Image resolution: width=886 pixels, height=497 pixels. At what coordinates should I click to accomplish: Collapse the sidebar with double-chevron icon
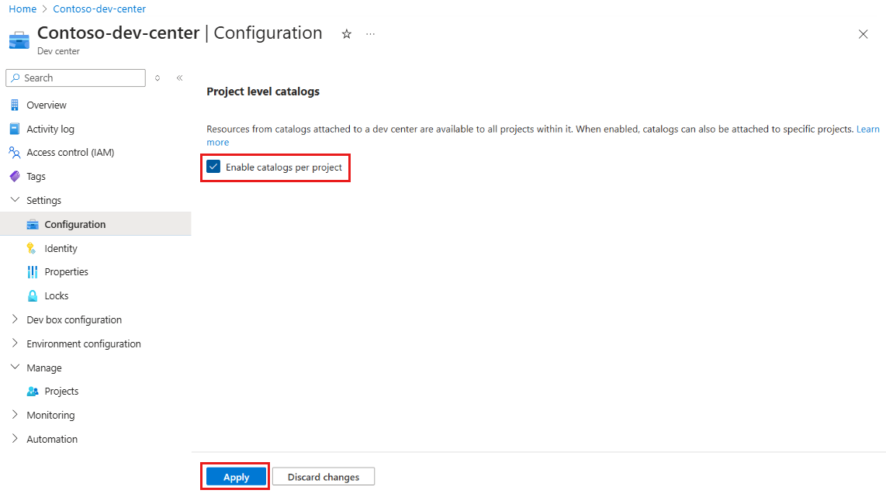point(180,78)
